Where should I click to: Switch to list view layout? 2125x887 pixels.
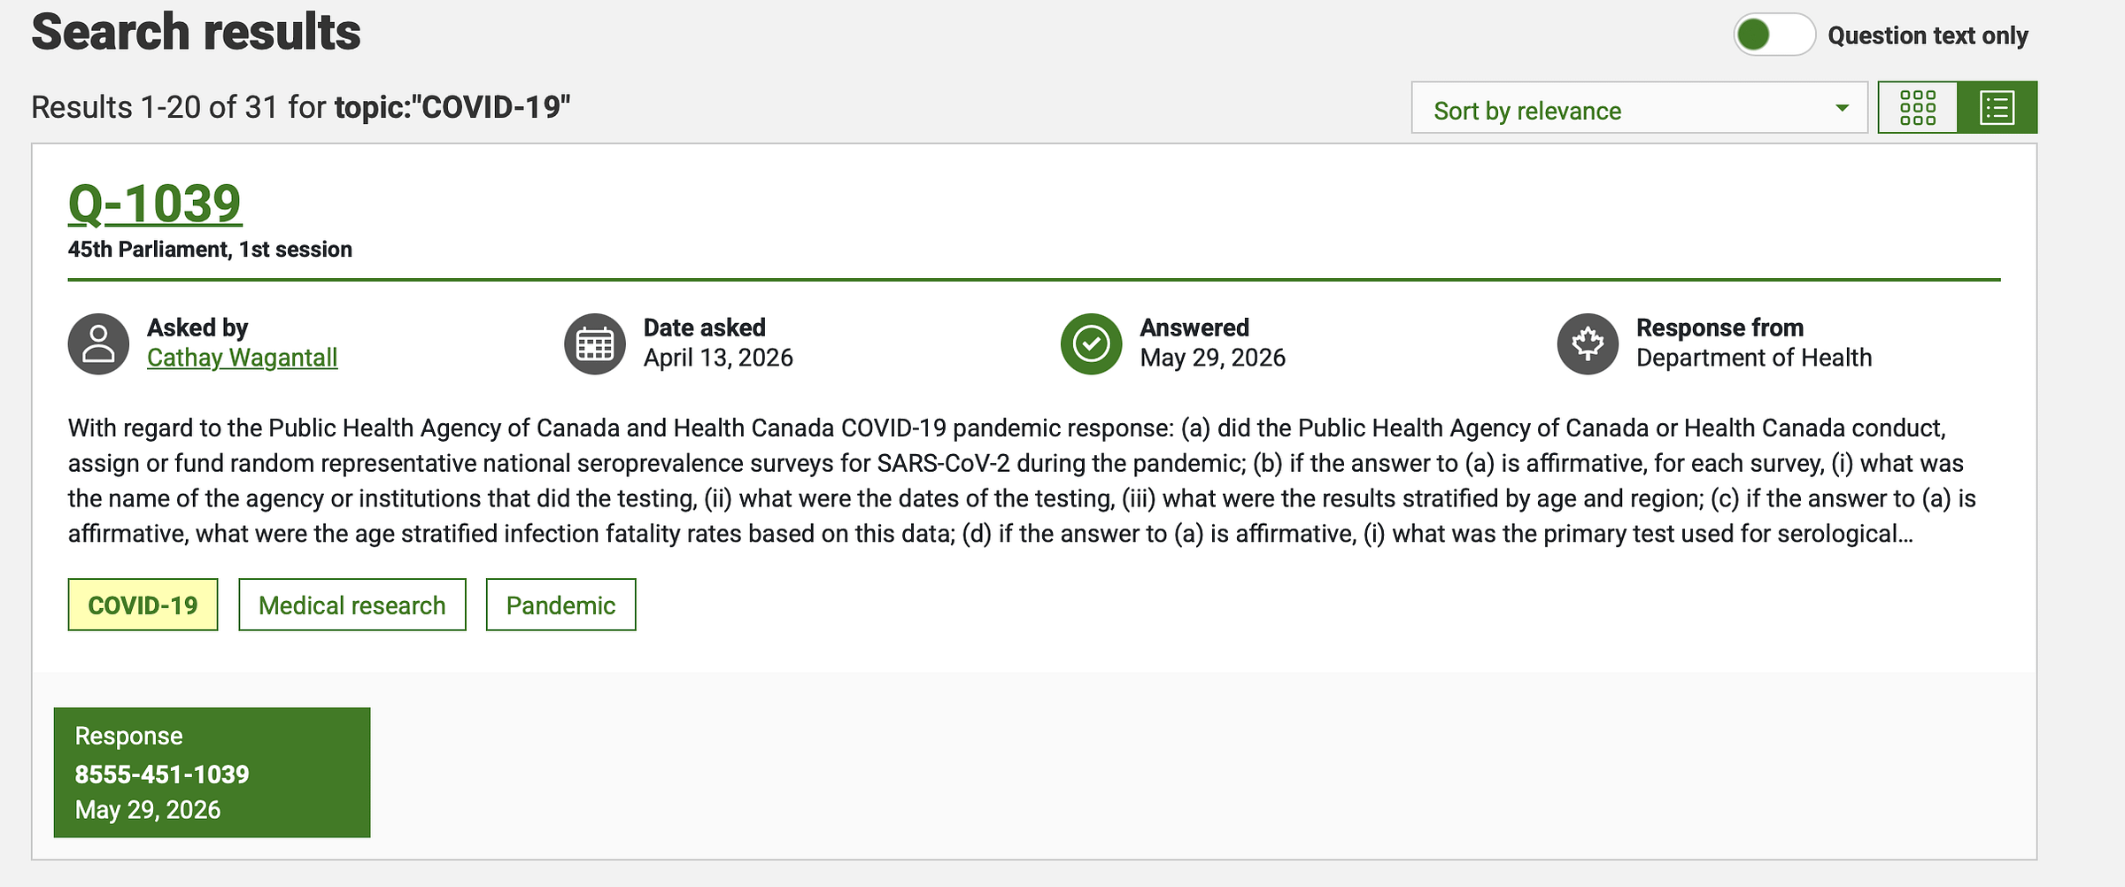click(x=1997, y=108)
